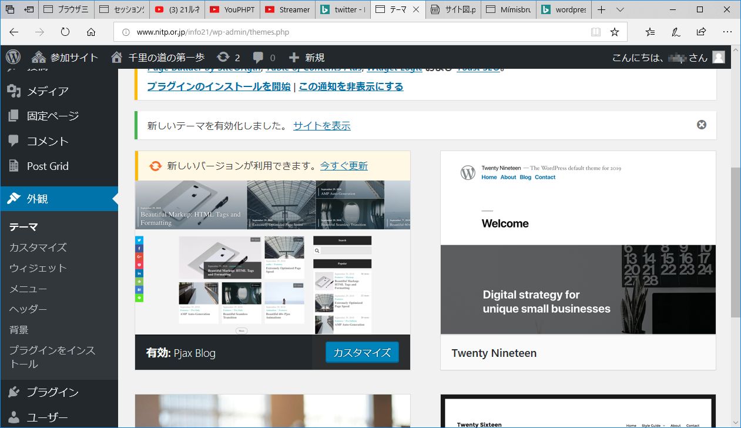This screenshot has width=741, height=428.
Task: Open the メディア sidebar menu
Action: pyautogui.click(x=59, y=91)
